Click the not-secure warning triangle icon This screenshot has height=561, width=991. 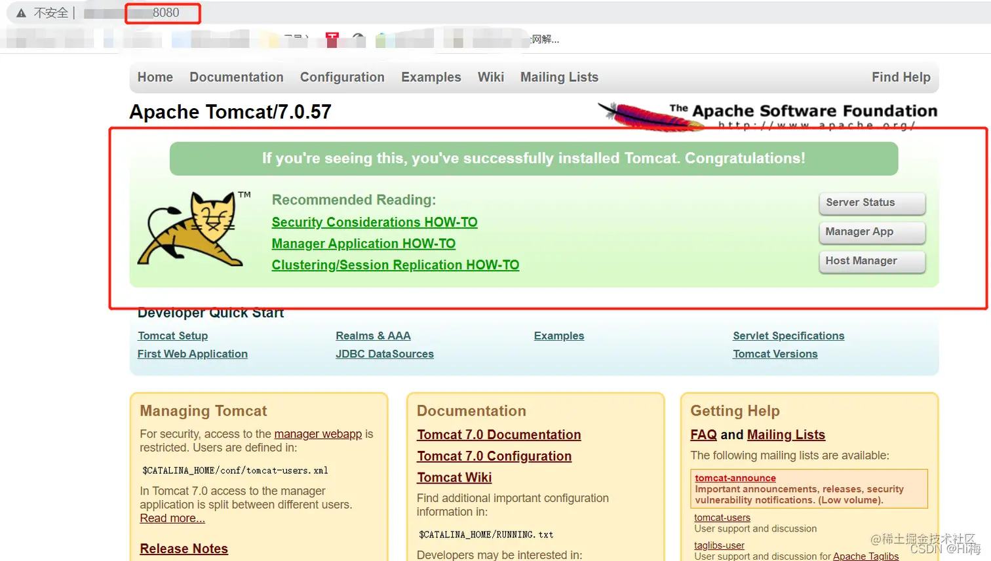[x=21, y=13]
